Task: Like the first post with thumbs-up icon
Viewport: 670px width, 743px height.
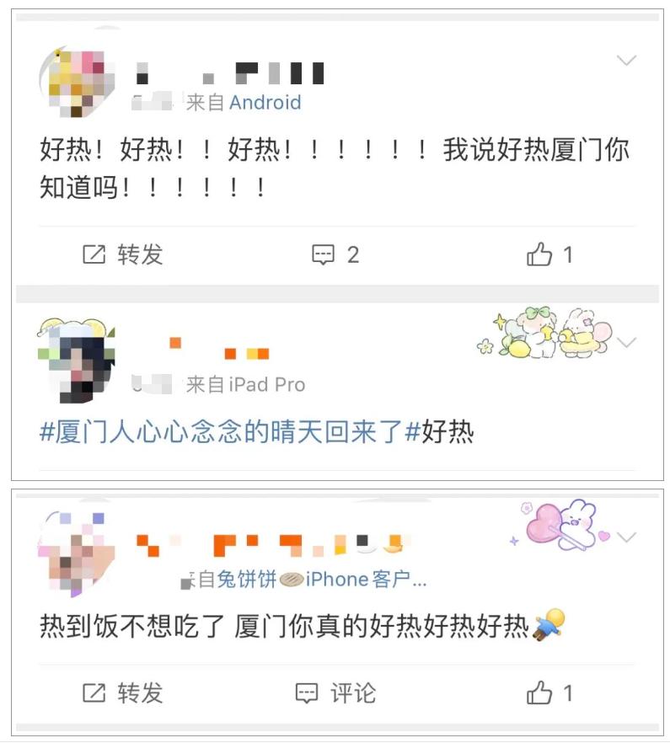Action: [539, 254]
